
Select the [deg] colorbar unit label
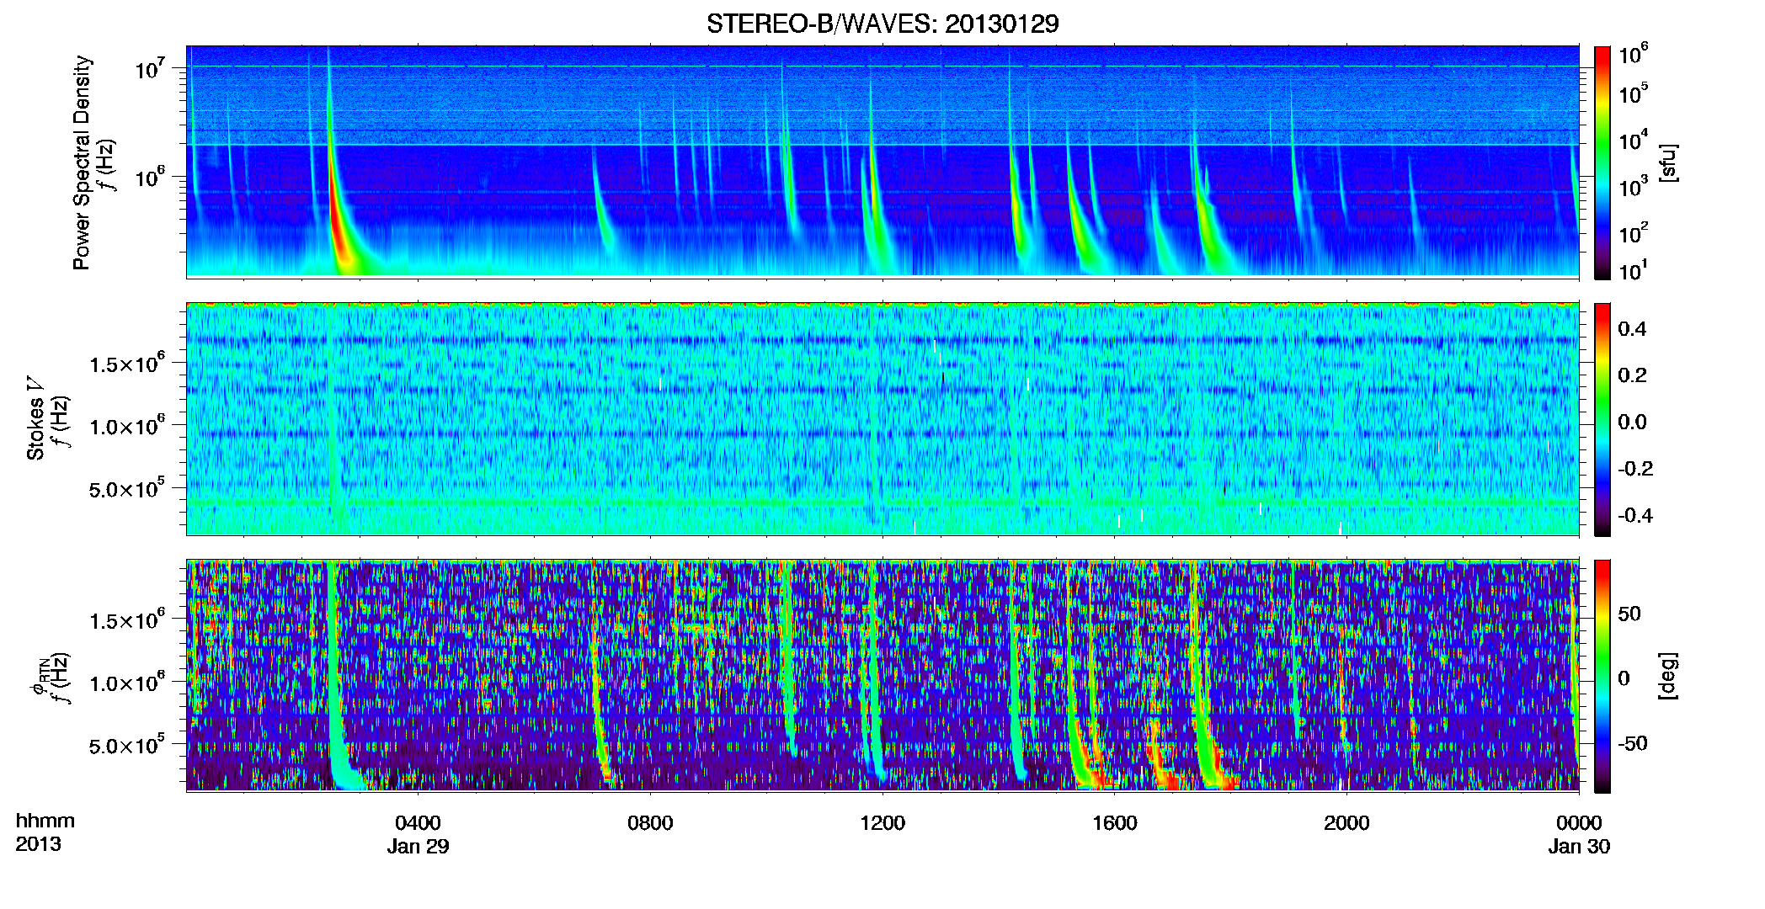coord(1669,676)
